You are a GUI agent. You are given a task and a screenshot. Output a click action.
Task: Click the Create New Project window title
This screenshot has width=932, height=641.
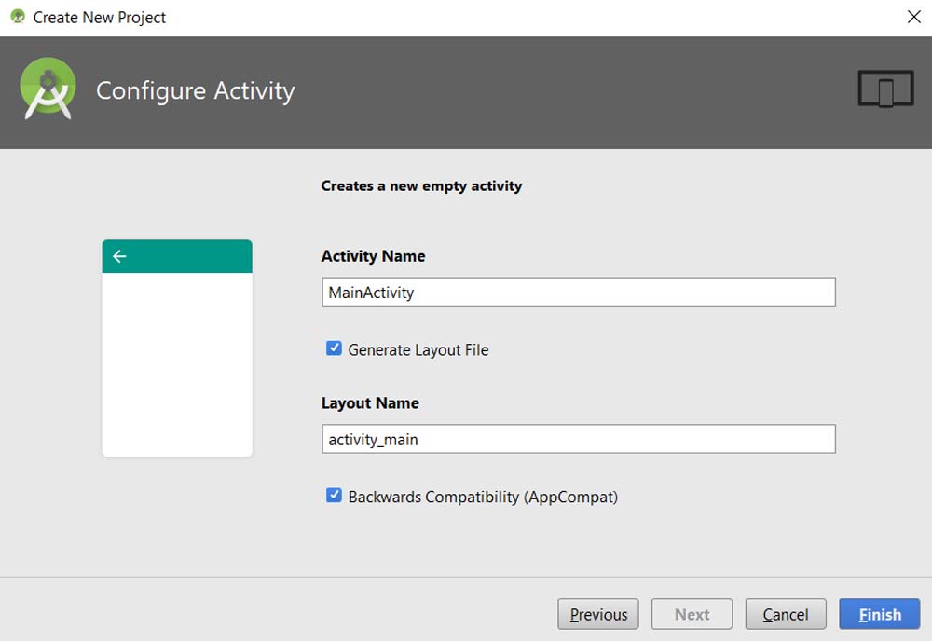(x=100, y=17)
